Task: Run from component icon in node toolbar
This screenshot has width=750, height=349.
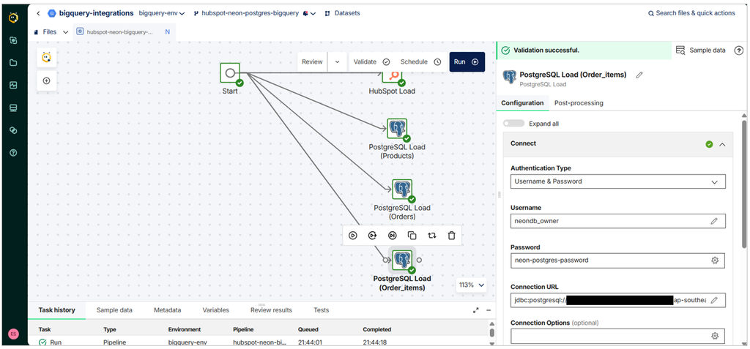Action: tap(373, 235)
